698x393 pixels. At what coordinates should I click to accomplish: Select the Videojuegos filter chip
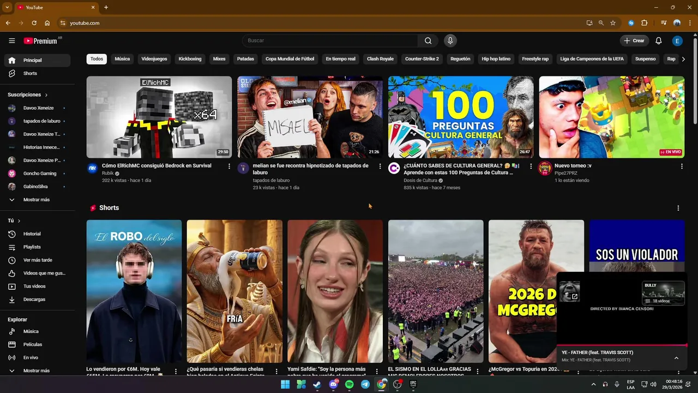click(x=154, y=59)
